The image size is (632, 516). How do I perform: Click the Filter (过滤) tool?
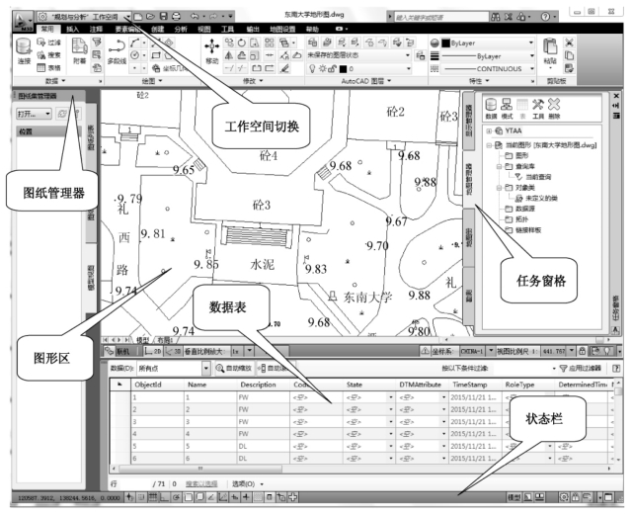(48, 42)
